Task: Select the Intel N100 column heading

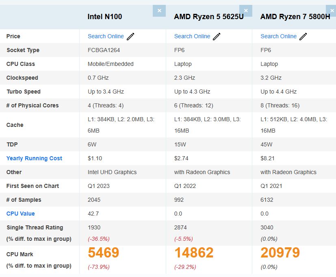Action: pos(104,17)
